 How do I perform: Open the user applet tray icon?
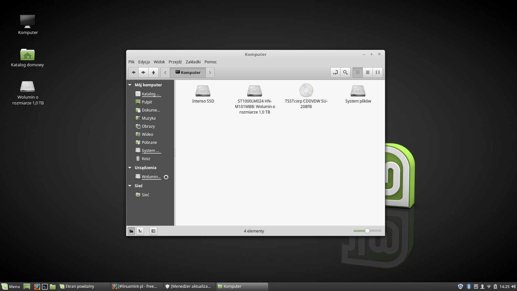[482, 286]
